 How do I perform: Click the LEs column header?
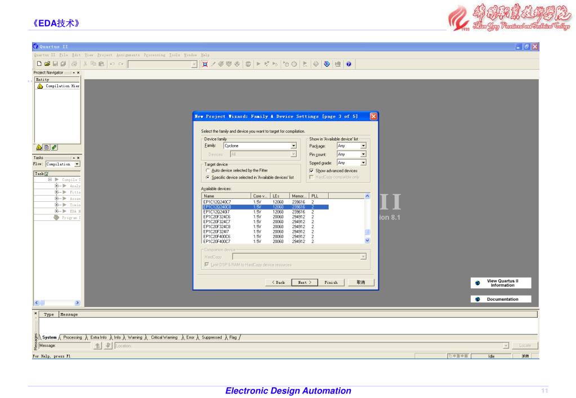coord(280,196)
